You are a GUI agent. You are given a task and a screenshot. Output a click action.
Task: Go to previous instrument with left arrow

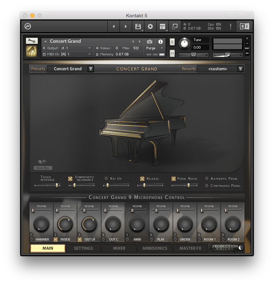pyautogui.click(x=114, y=27)
